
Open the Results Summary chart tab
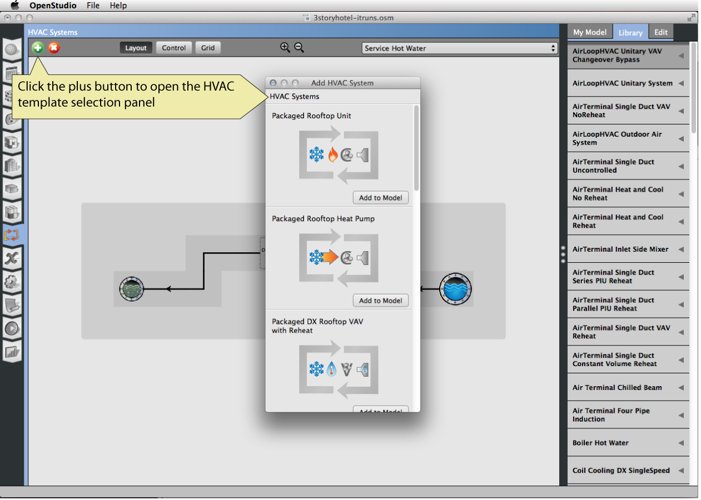coord(12,352)
